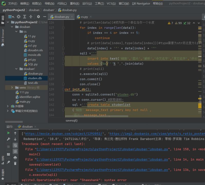Expand the venv folder in project tree
The height and width of the screenshot is (185, 205).
tap(12, 88)
